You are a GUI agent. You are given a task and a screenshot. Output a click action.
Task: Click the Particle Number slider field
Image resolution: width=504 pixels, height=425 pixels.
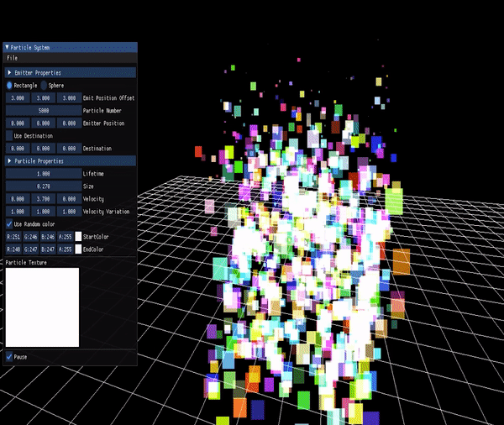point(44,111)
